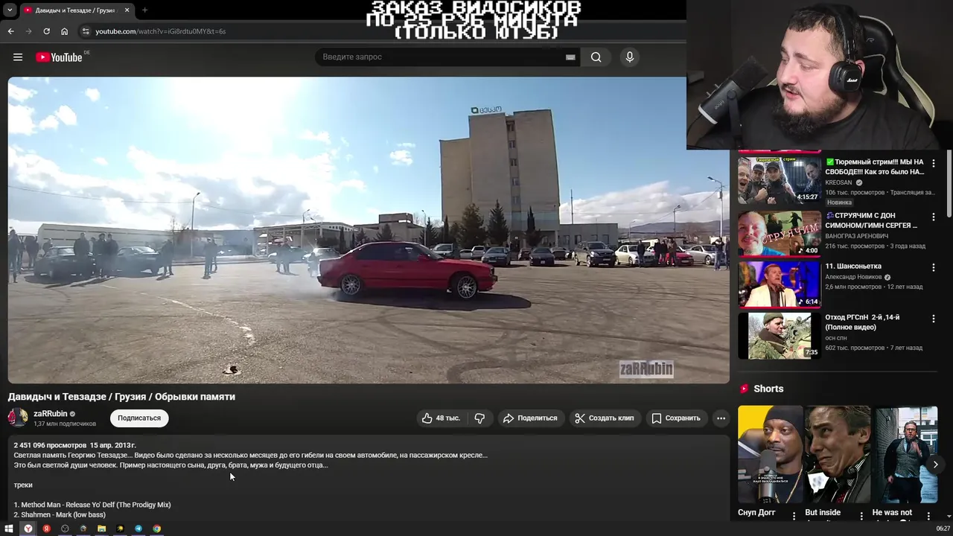Open the 'But inside' Shorts thumbnail
This screenshot has height=536, width=953.
click(x=838, y=454)
